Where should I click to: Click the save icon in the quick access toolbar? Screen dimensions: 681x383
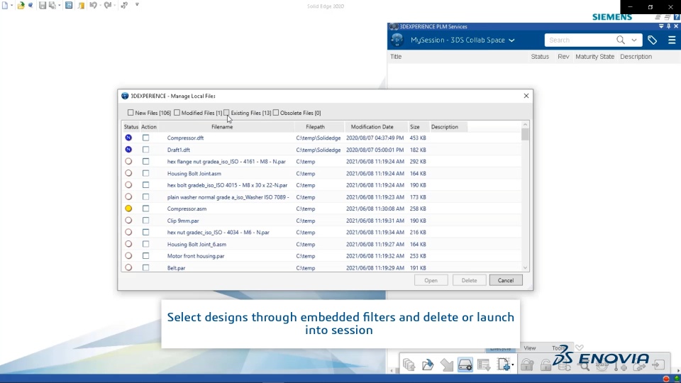(x=42, y=6)
